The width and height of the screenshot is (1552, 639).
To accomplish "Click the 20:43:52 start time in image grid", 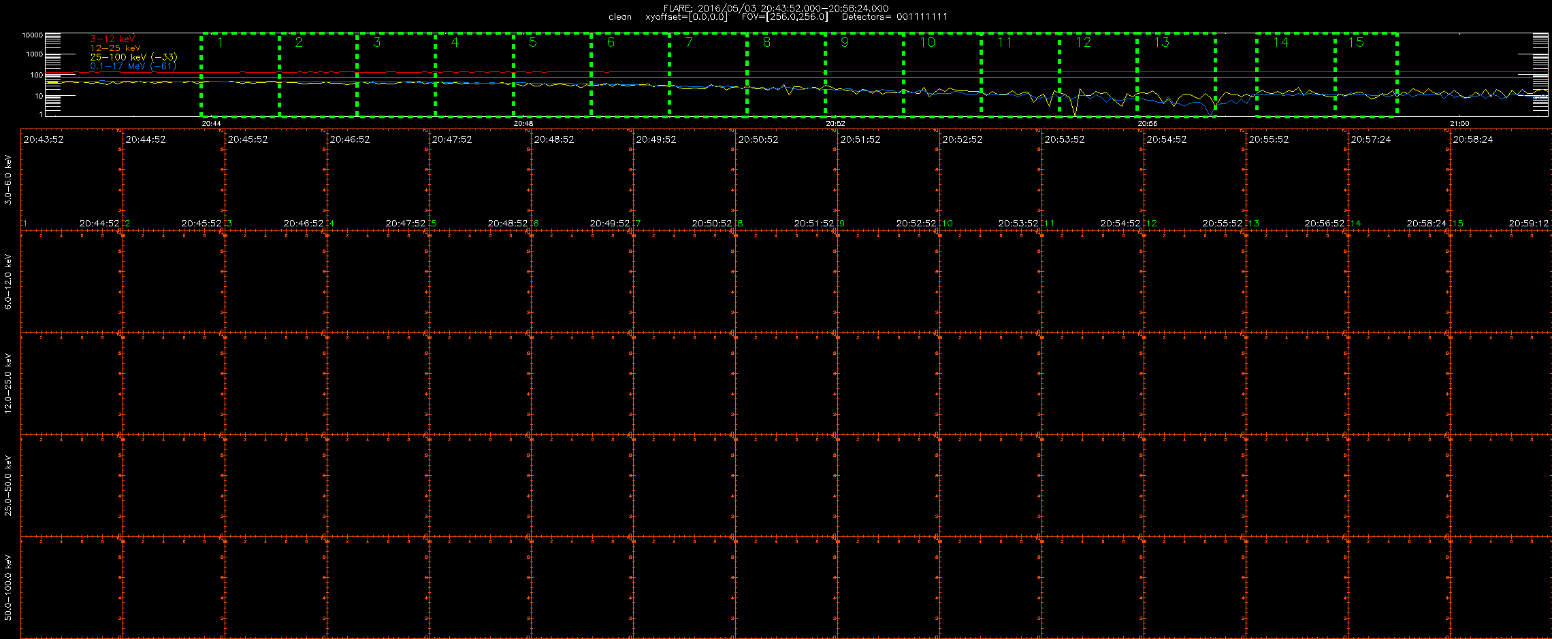I will 44,139.
